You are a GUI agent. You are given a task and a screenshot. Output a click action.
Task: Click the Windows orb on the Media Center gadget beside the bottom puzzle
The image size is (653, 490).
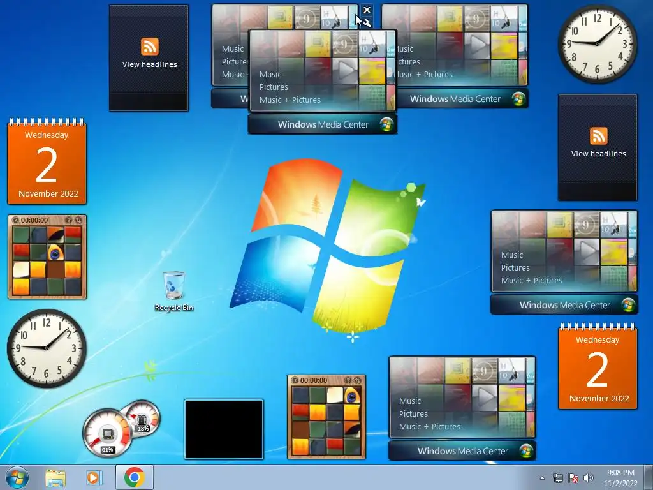point(526,451)
